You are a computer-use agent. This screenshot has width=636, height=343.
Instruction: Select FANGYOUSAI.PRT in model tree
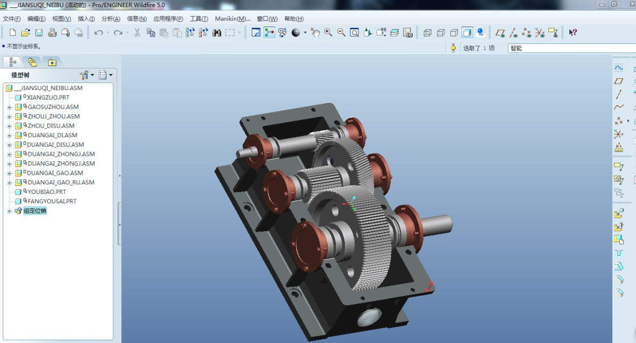click(52, 202)
